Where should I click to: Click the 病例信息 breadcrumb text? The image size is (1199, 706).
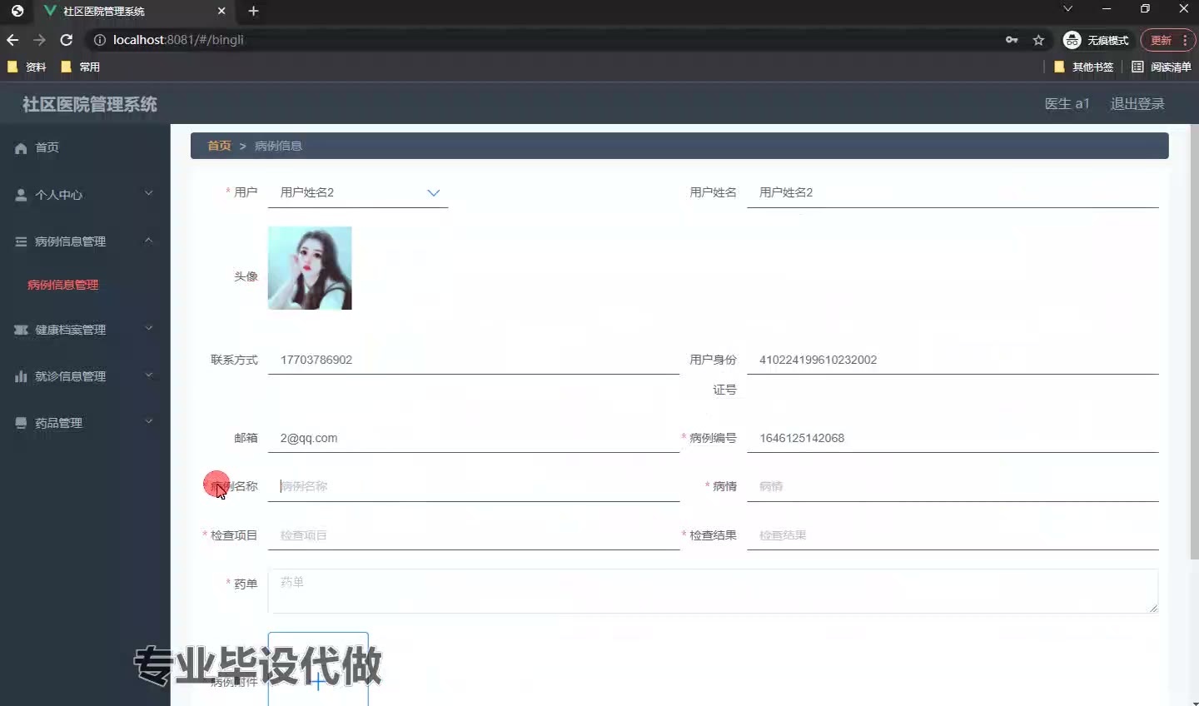[x=278, y=146]
